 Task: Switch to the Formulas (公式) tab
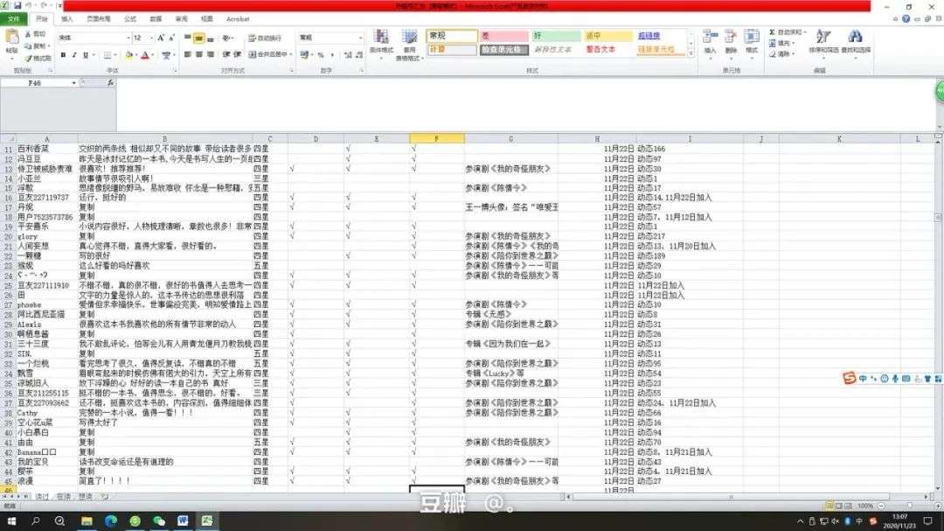[130, 19]
